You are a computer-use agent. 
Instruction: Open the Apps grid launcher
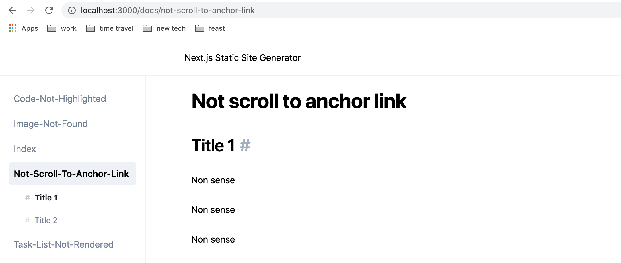coord(12,28)
